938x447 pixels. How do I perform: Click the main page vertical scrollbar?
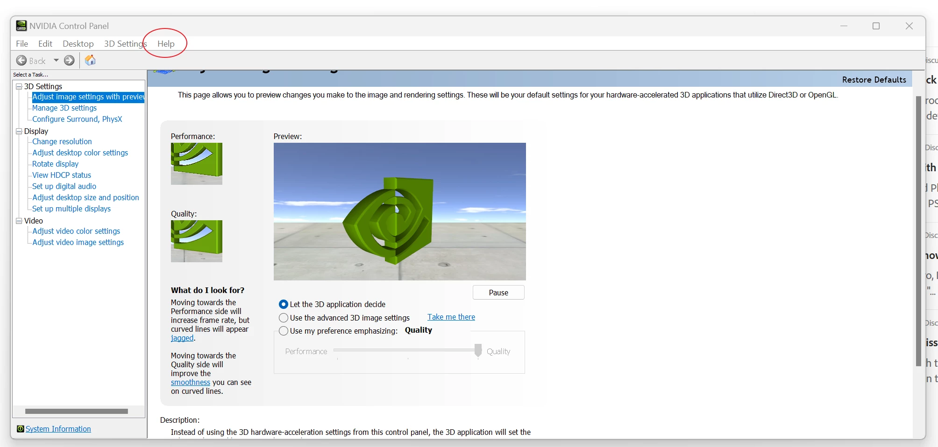919,231
